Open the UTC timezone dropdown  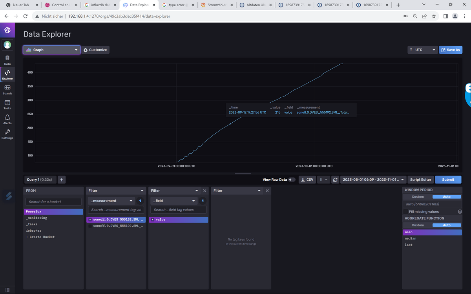tap(422, 50)
